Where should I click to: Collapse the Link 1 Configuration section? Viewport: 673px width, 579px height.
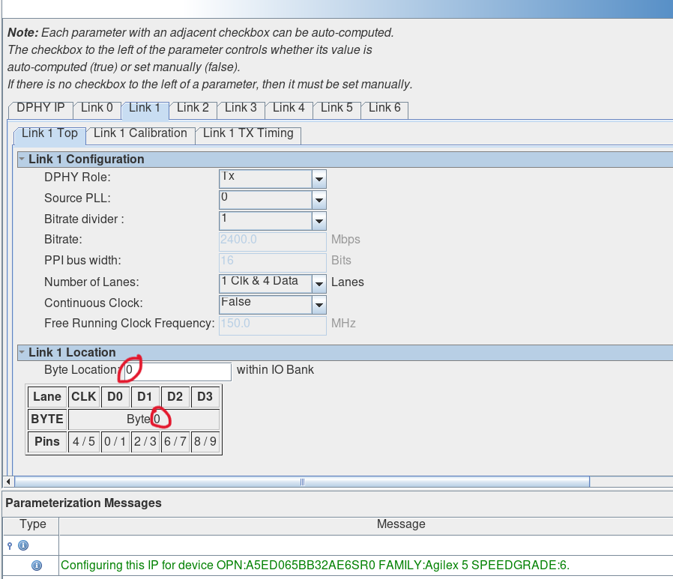[x=22, y=159]
